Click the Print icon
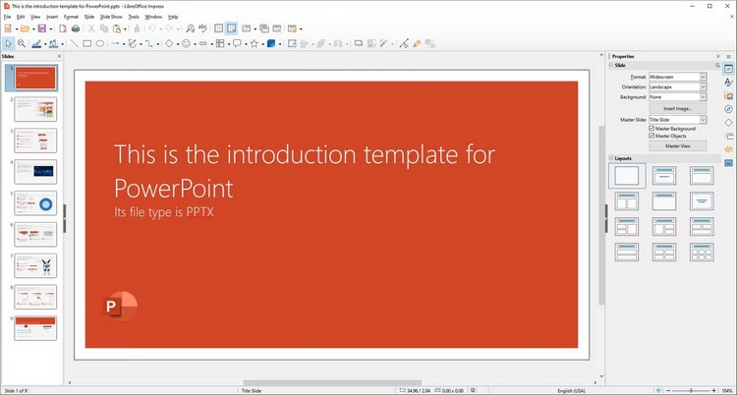 coord(76,28)
